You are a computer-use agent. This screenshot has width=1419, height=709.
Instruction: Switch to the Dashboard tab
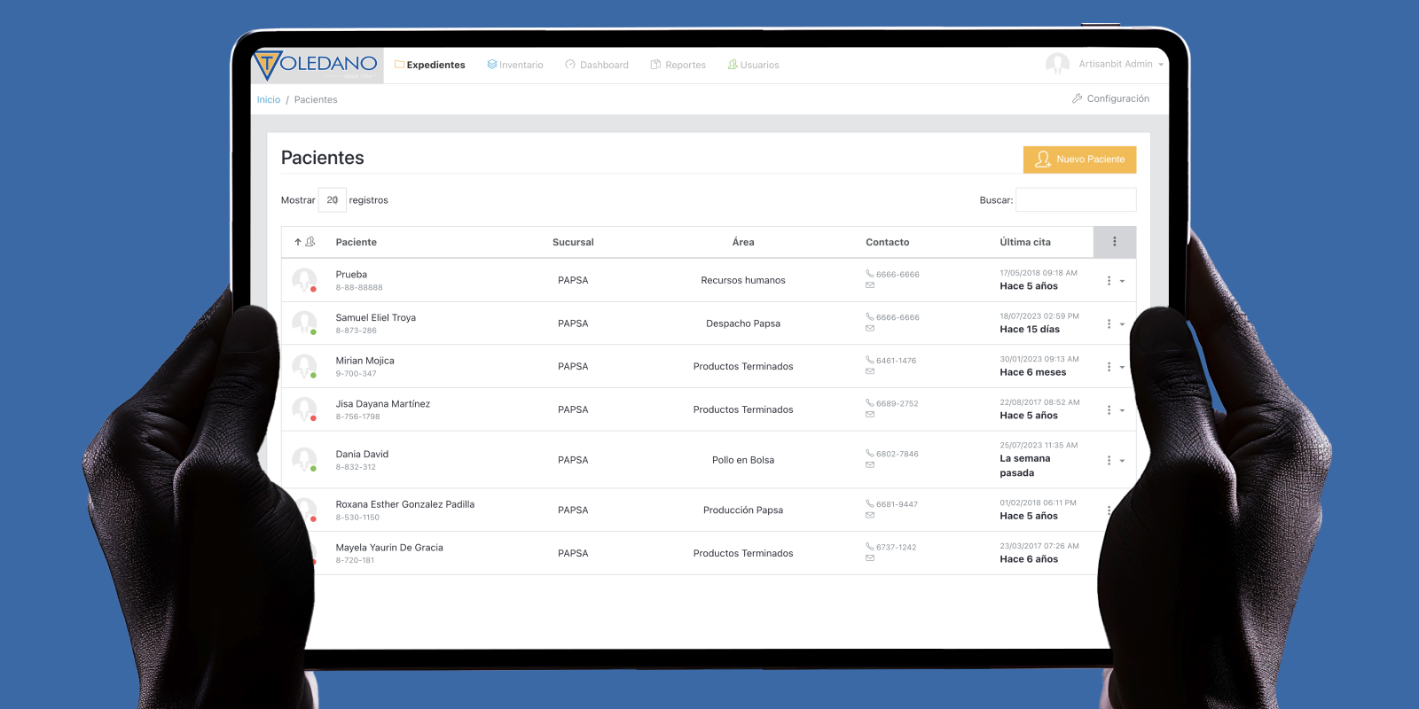597,65
